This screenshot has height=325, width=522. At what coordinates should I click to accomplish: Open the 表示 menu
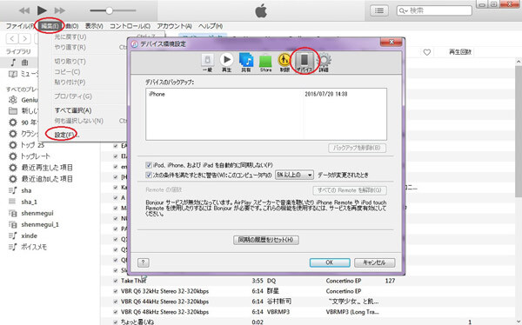(94, 26)
